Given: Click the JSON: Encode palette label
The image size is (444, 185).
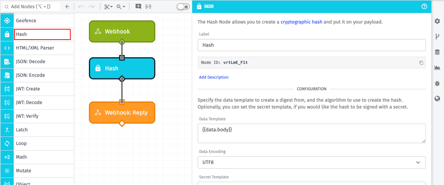Looking at the screenshot, I should coord(30,75).
